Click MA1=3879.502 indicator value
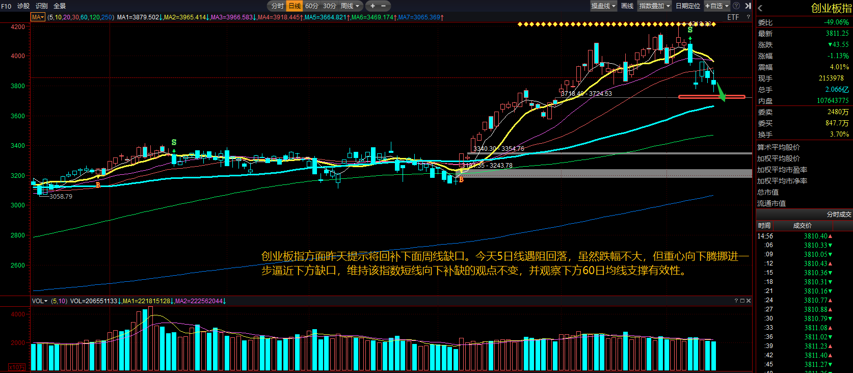 tap(140, 17)
